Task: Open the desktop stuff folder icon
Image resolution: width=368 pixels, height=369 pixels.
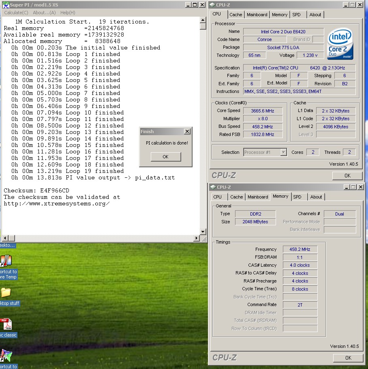Action: pos(6,292)
